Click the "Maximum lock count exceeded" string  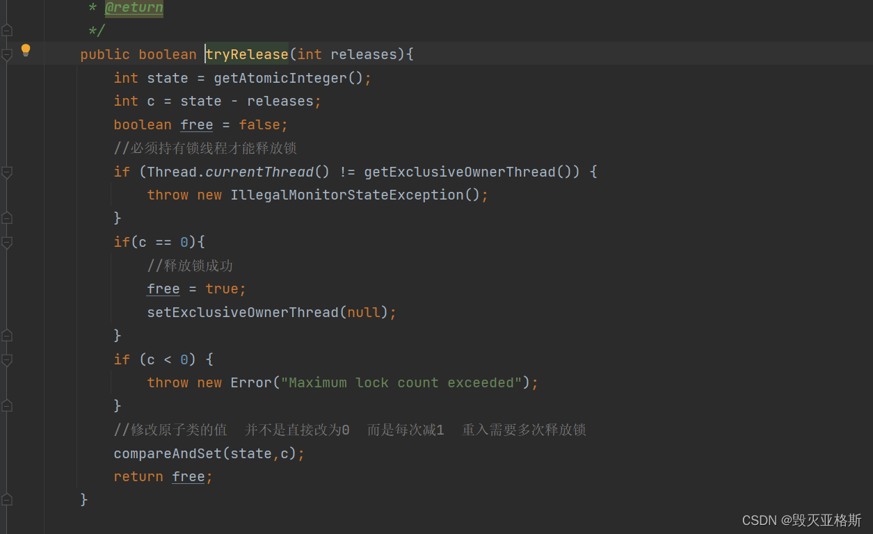coord(401,382)
